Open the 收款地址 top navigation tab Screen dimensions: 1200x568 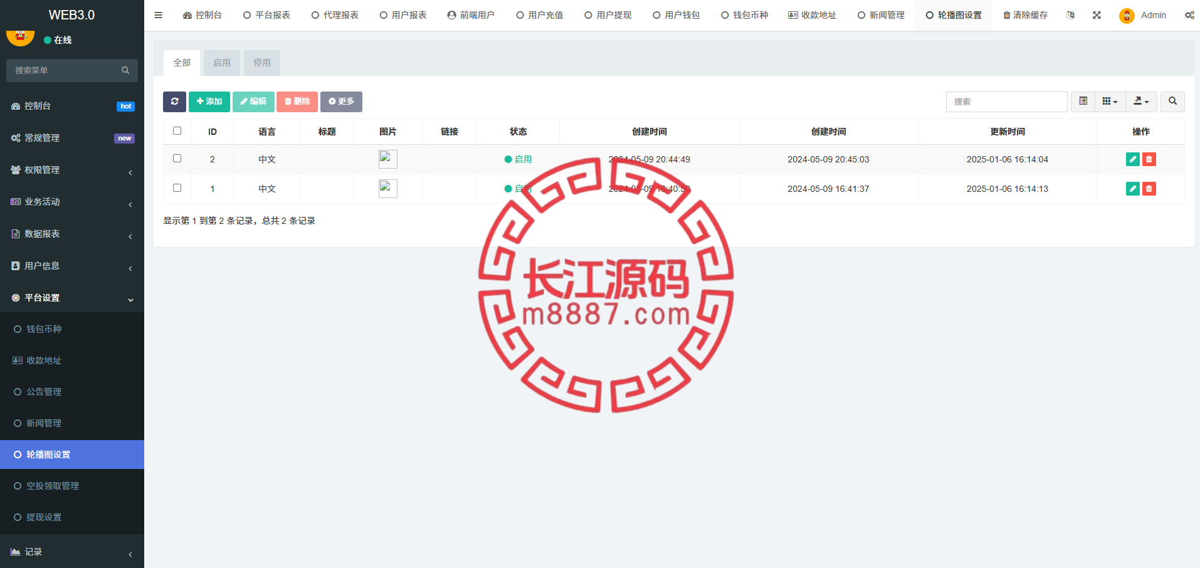pyautogui.click(x=813, y=15)
